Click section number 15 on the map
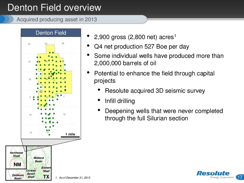 click(31, 133)
